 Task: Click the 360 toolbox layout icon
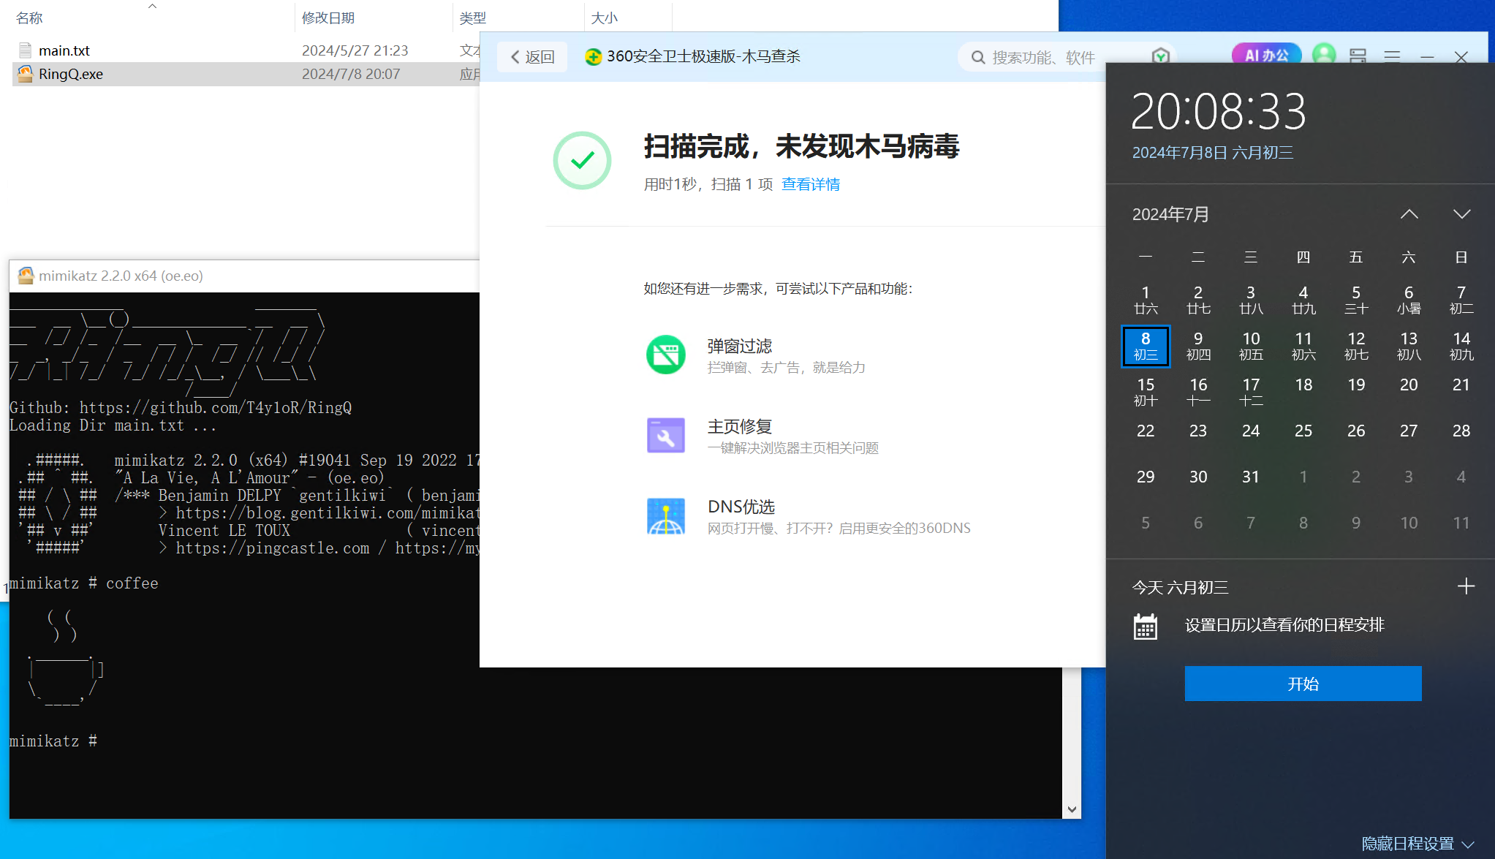tap(1358, 56)
